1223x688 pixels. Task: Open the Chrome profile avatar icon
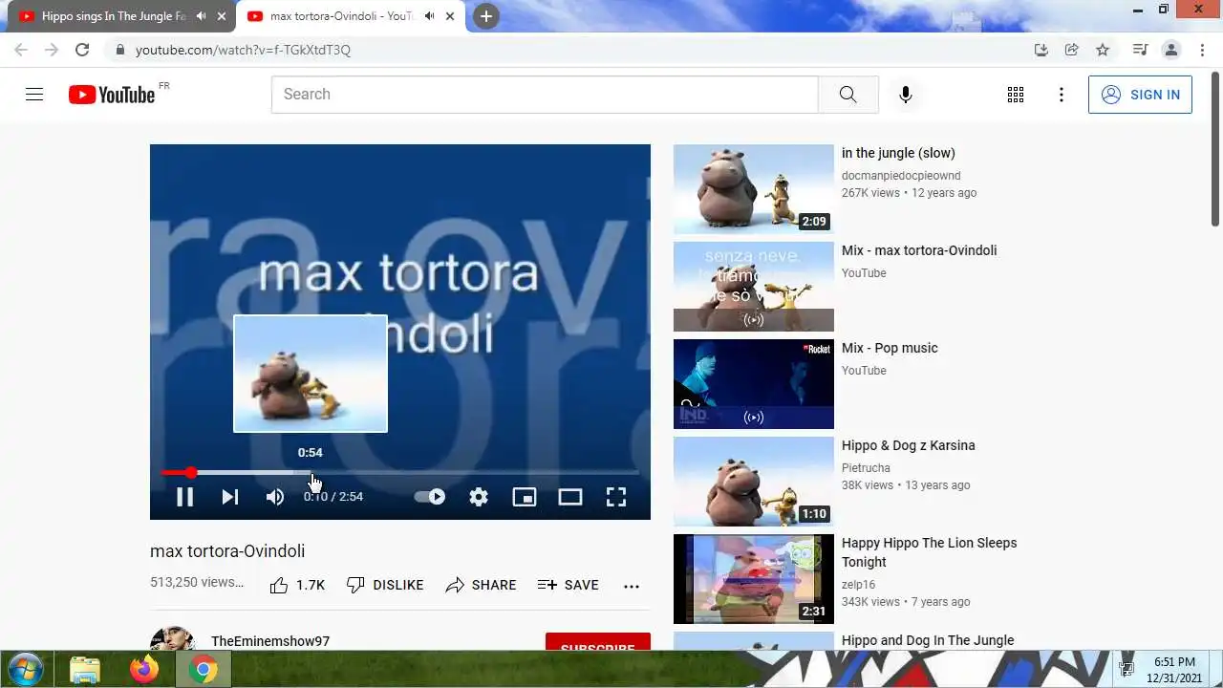pos(1171,50)
